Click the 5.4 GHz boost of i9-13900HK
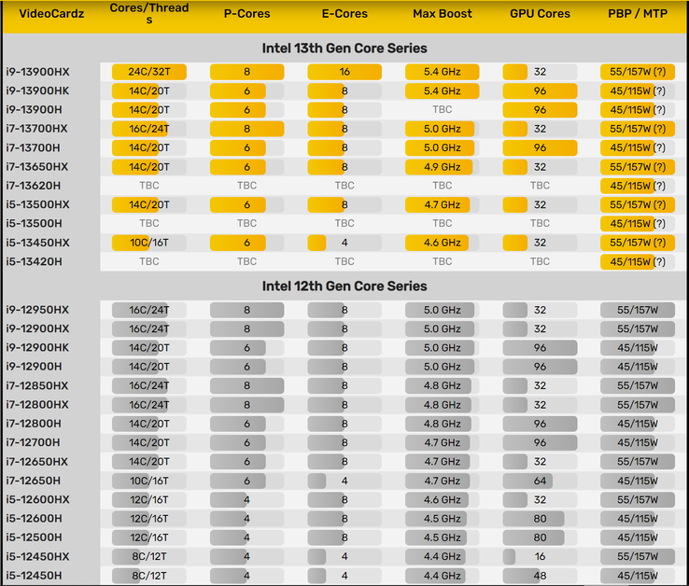This screenshot has width=689, height=586. (442, 91)
